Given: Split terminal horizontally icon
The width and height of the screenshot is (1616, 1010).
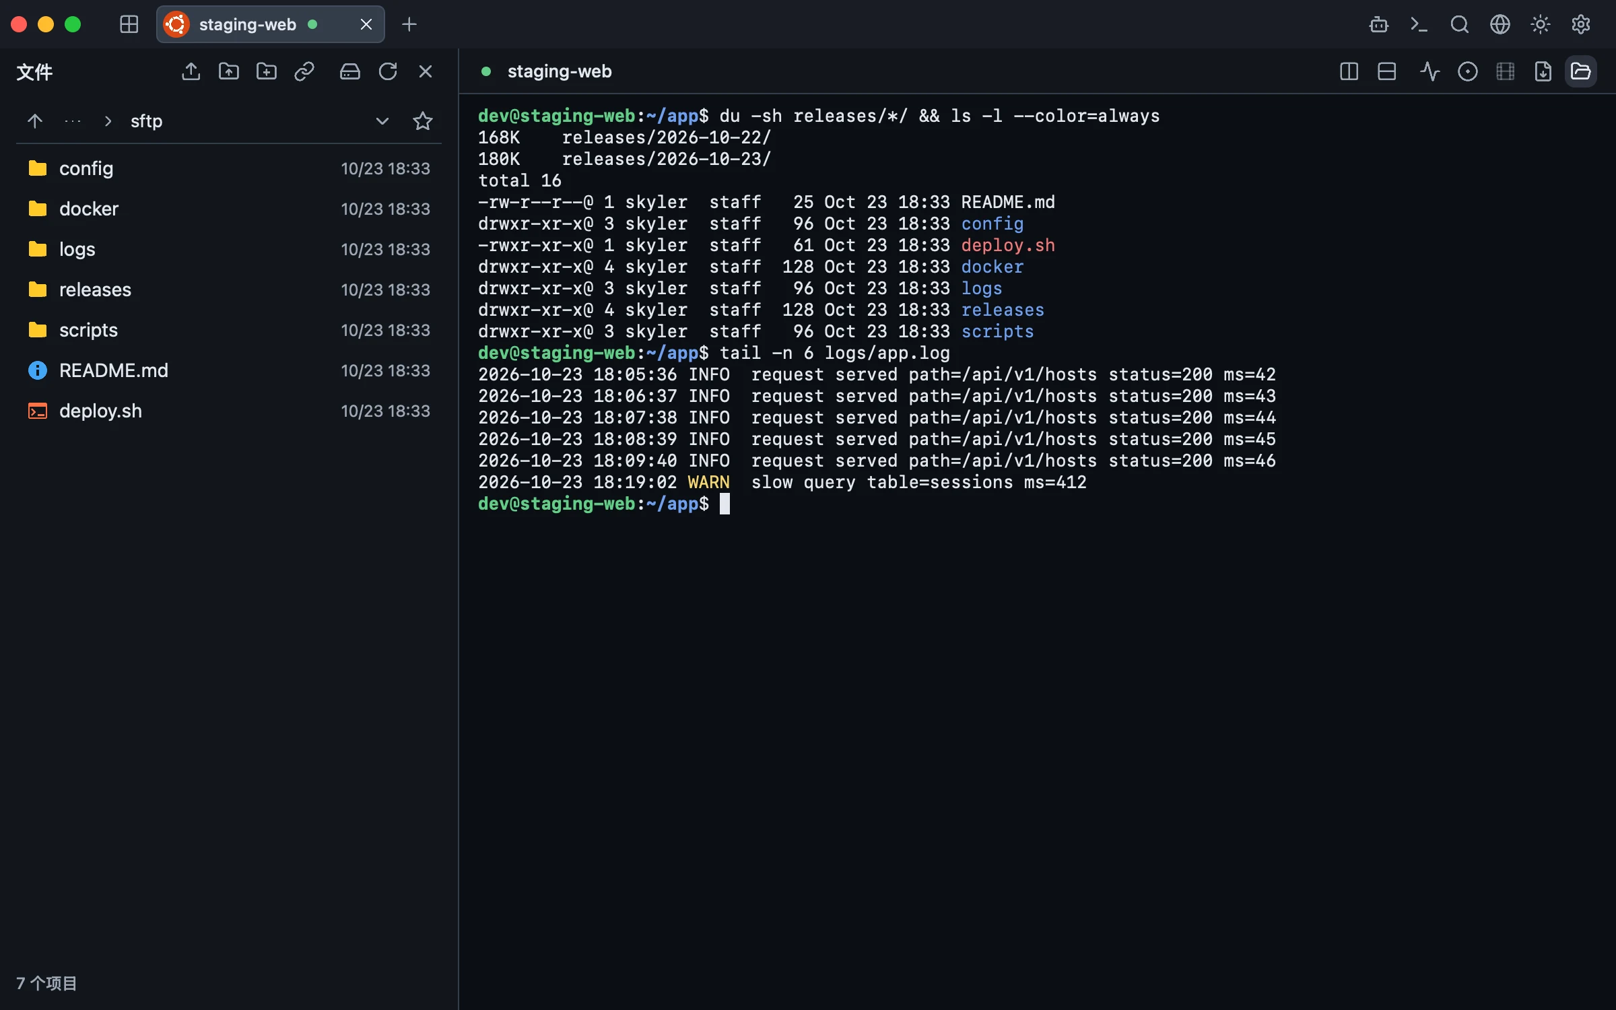Looking at the screenshot, I should tap(1386, 71).
